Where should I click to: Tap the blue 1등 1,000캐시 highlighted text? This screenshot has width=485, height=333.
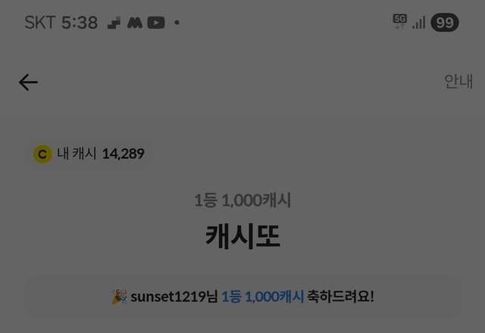coord(263,297)
